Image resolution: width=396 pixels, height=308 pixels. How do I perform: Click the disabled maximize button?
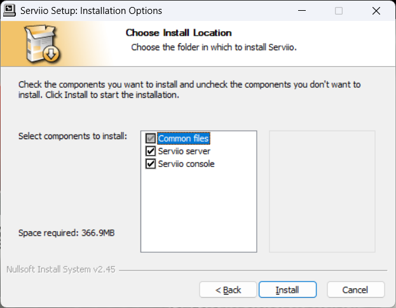pos(339,11)
